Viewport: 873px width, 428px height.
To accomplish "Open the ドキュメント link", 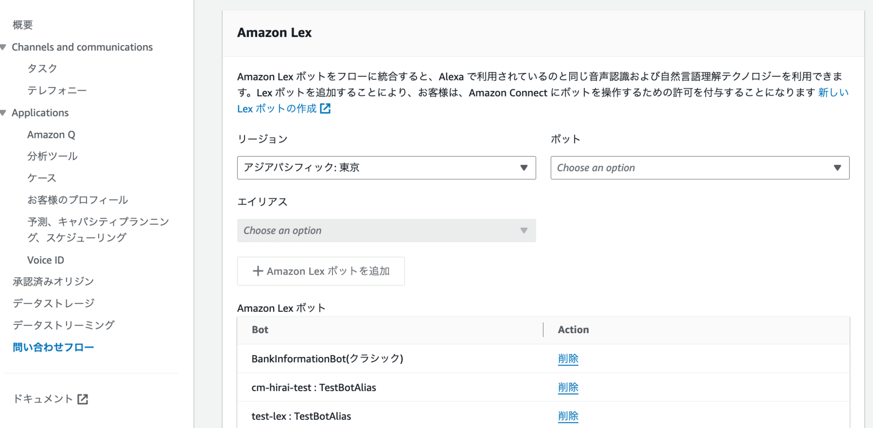I will click(43, 399).
